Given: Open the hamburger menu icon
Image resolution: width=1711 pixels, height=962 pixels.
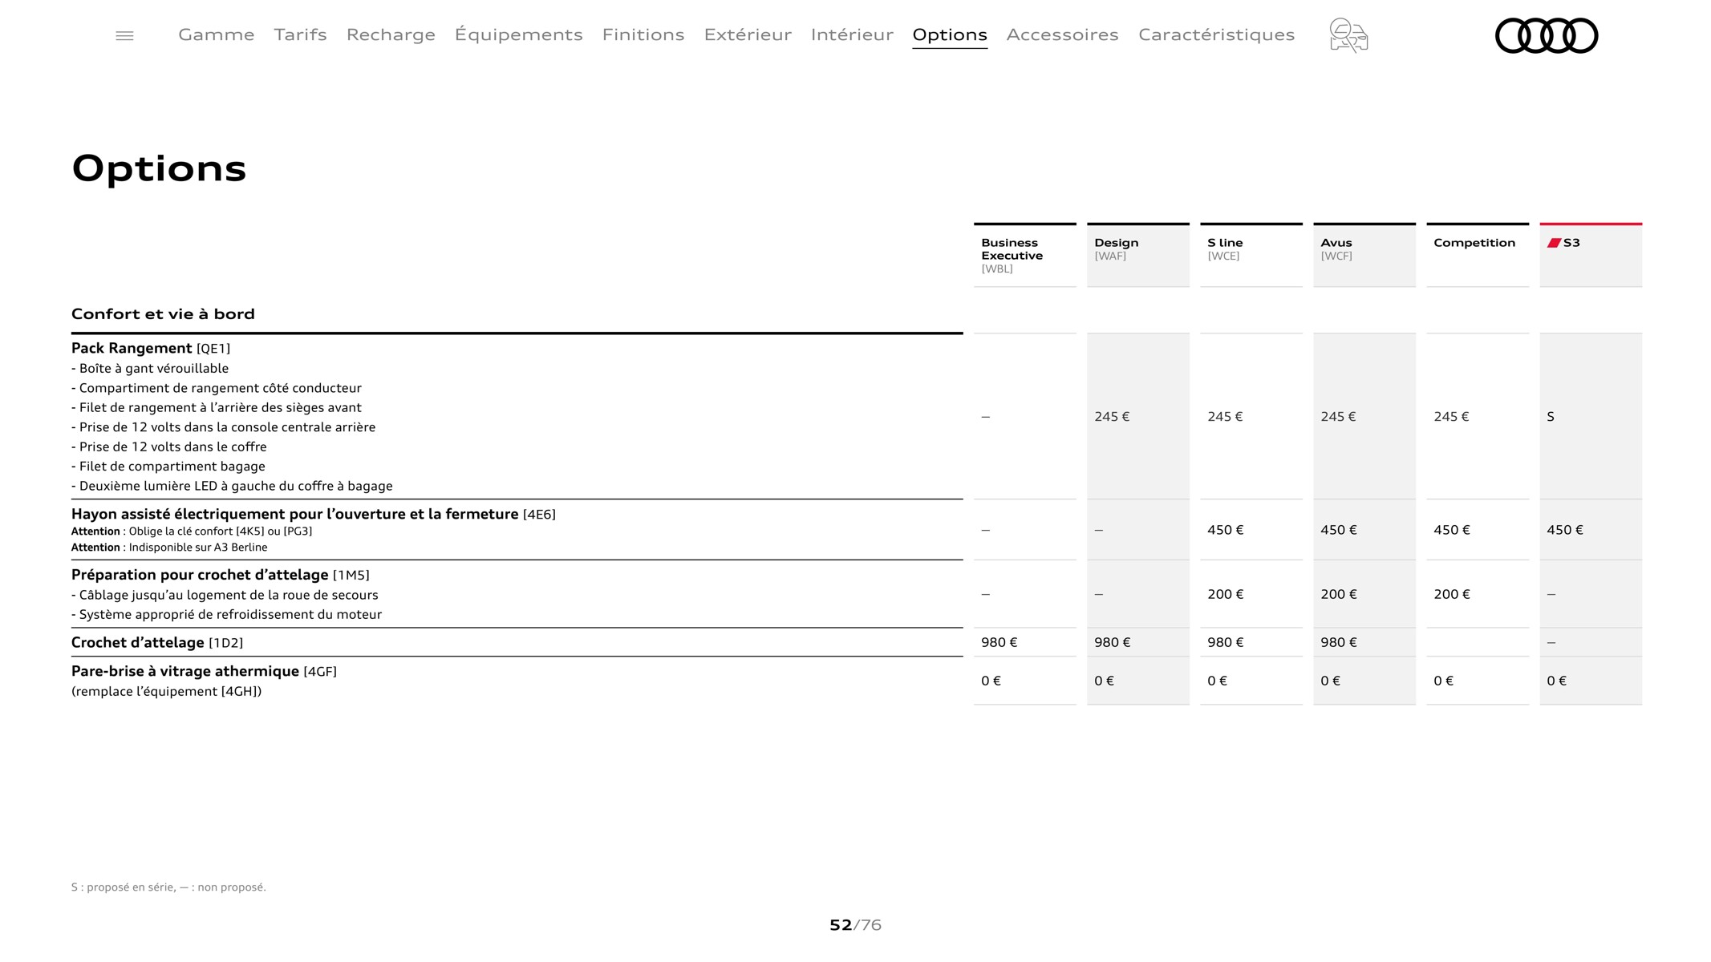Looking at the screenshot, I should point(124,35).
